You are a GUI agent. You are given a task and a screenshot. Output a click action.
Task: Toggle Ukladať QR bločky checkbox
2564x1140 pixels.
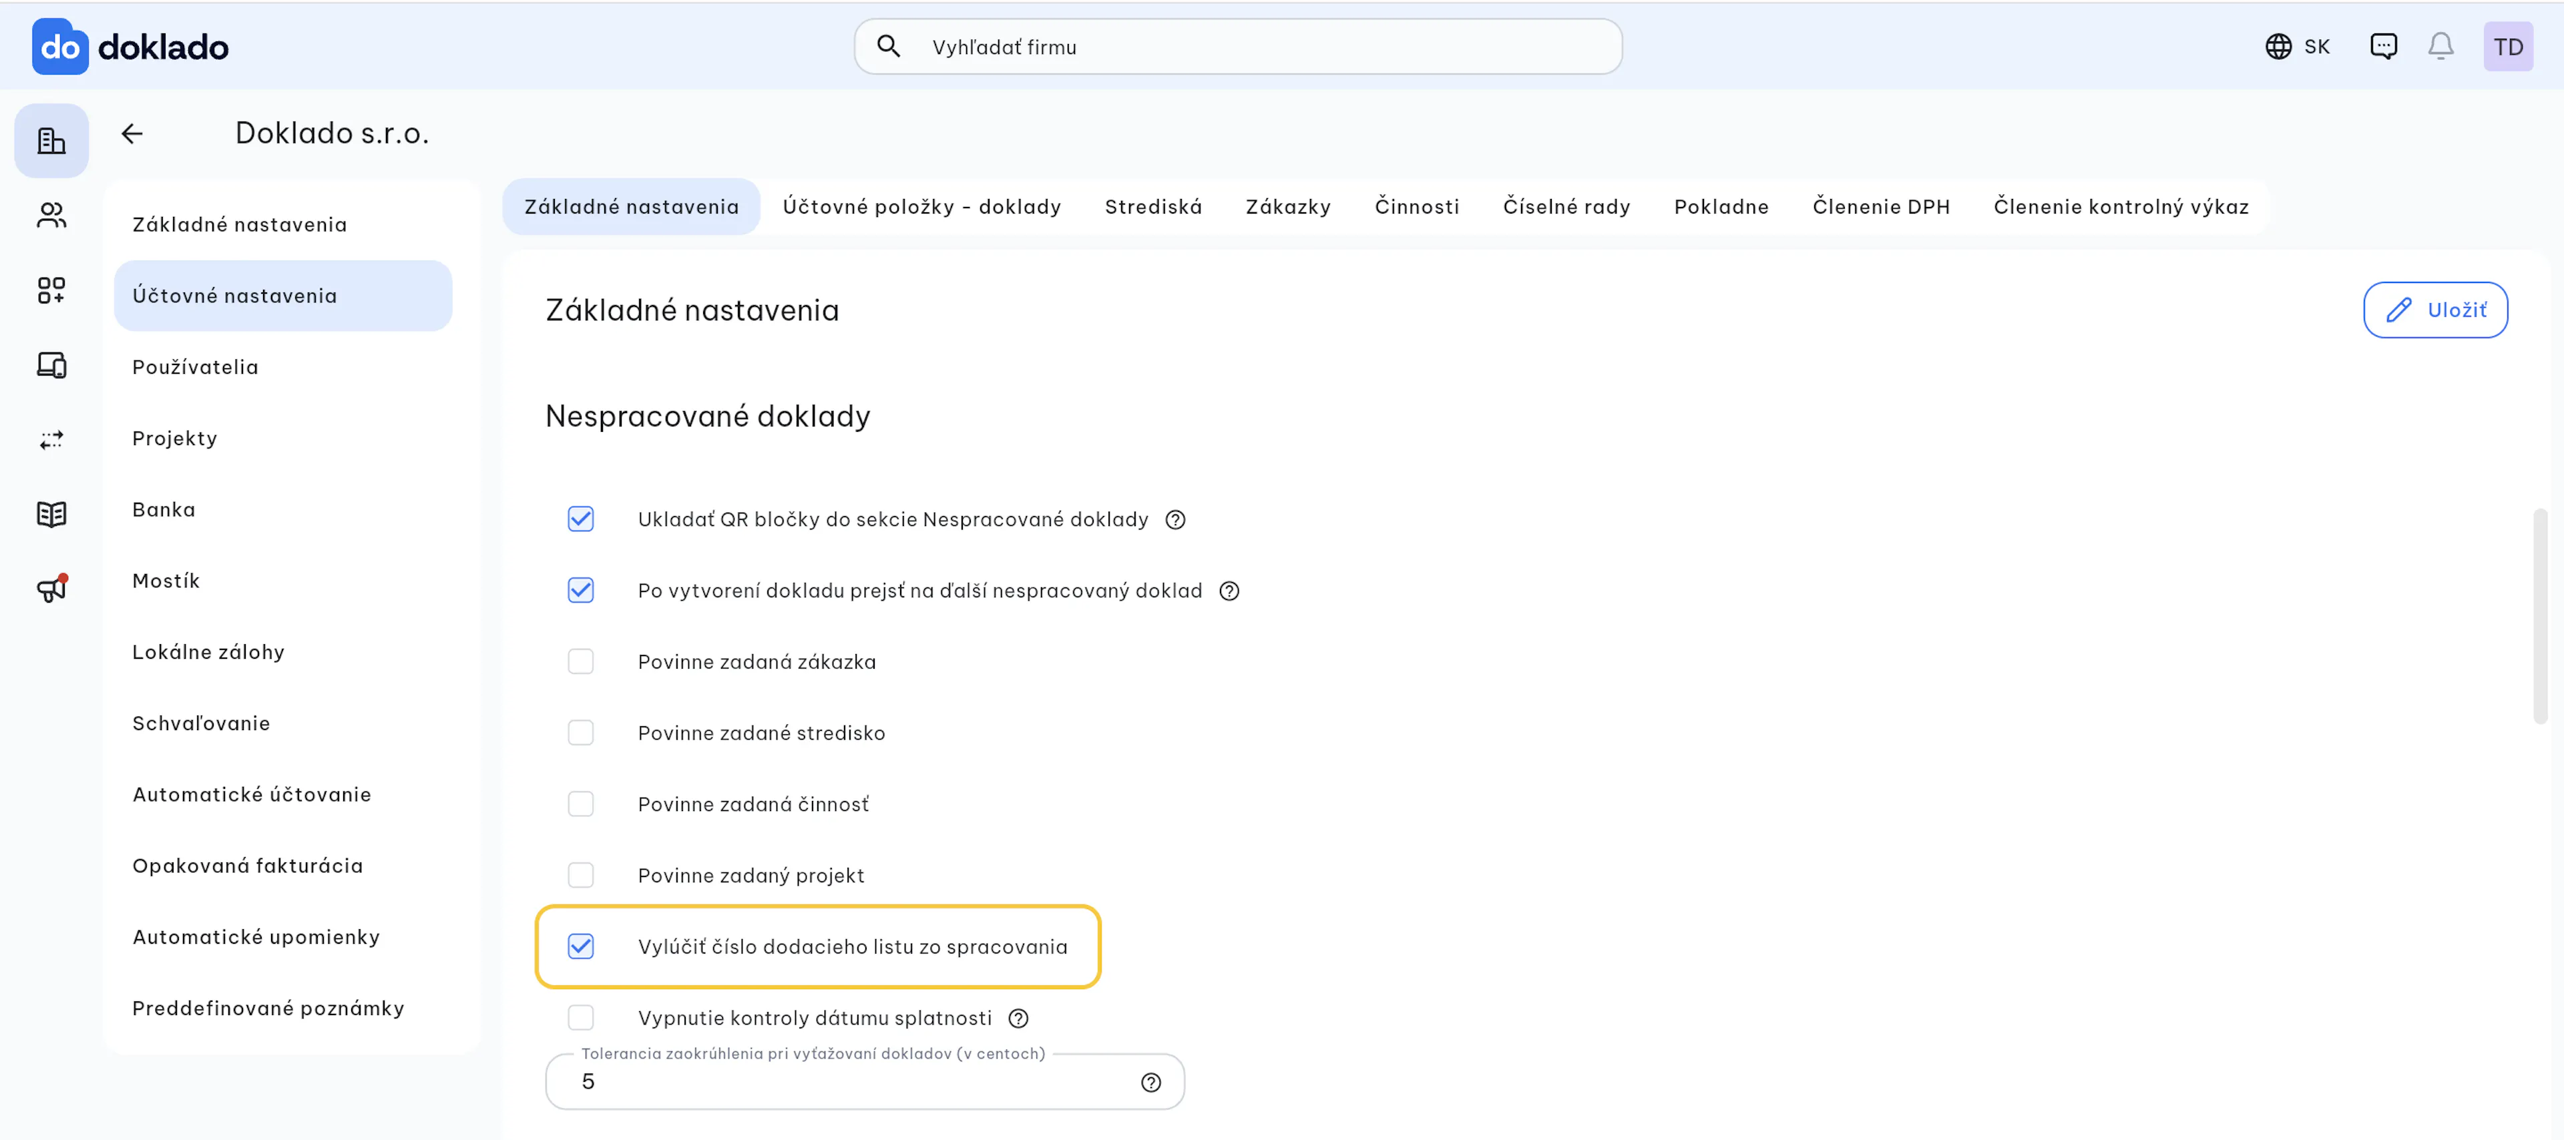pyautogui.click(x=580, y=519)
